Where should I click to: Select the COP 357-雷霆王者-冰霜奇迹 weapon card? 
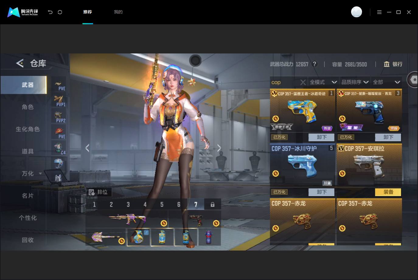(303, 111)
